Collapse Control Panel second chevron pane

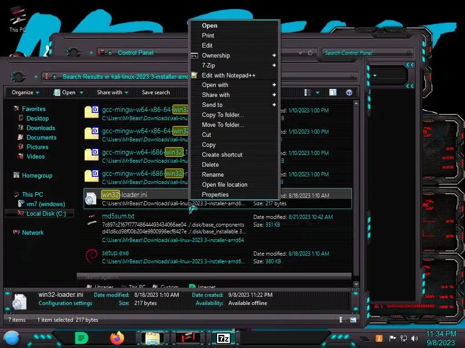[410, 86]
